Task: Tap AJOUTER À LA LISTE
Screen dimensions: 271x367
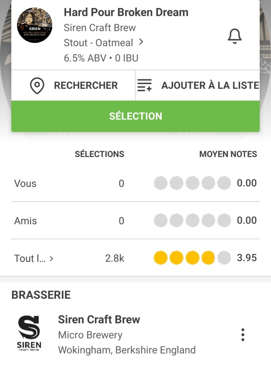Action: tap(210, 86)
